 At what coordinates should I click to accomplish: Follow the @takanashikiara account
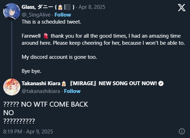(x=72, y=91)
